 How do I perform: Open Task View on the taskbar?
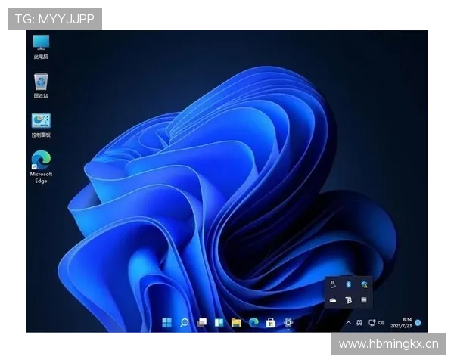coord(202,323)
